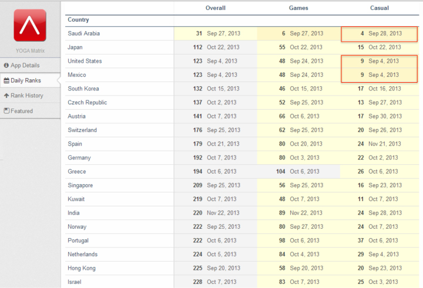
Task: Click Japan overall rank 112
Action: 198,47
